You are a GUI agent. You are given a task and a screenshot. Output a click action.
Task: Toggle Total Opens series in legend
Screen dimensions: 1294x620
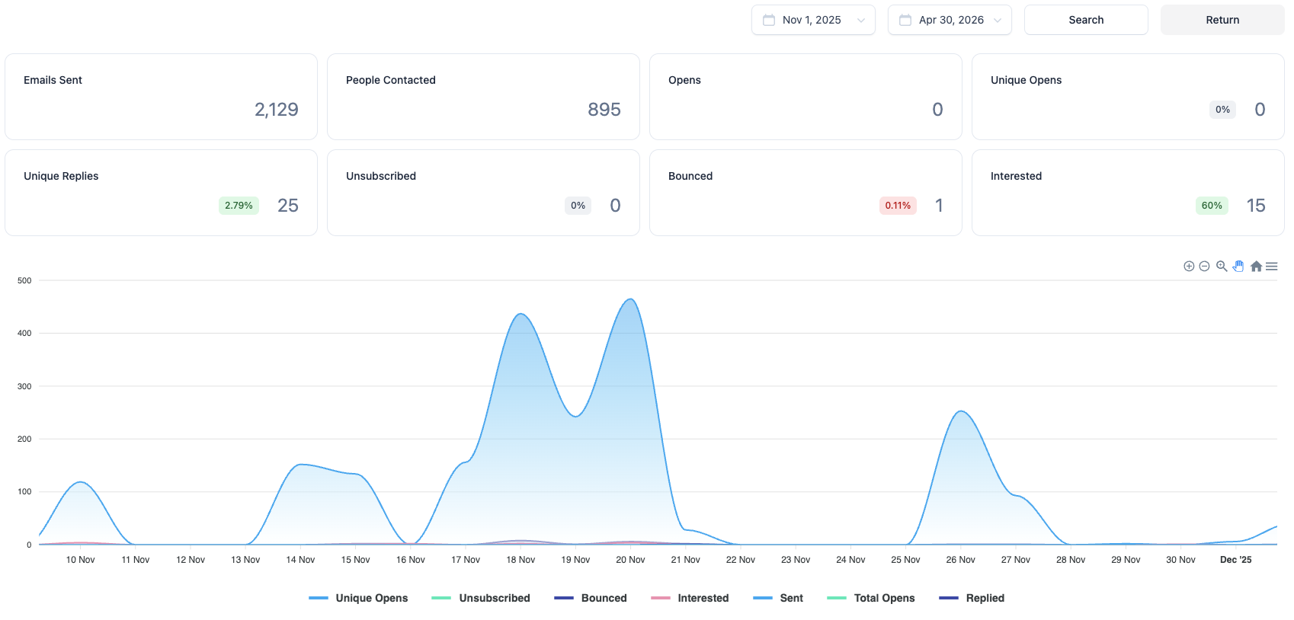click(x=871, y=598)
